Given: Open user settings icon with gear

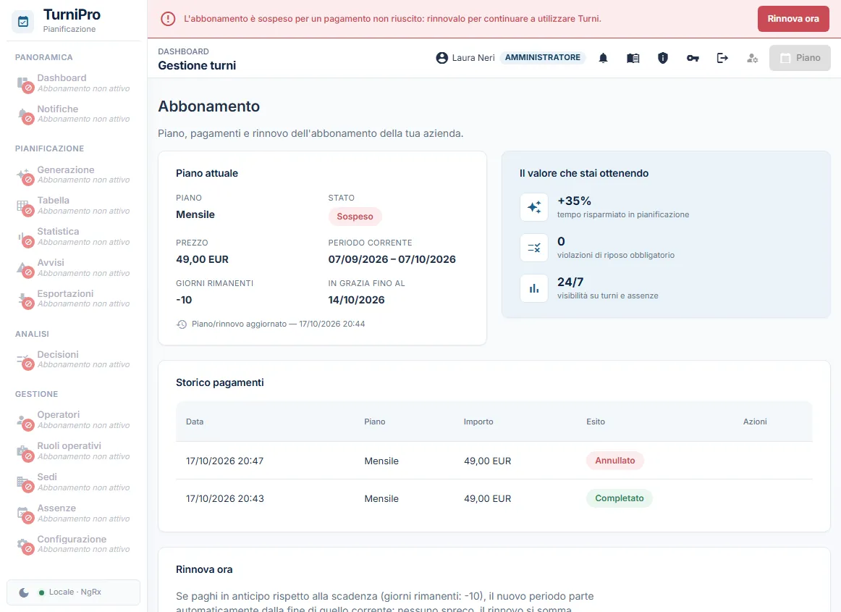Looking at the screenshot, I should click(x=753, y=58).
